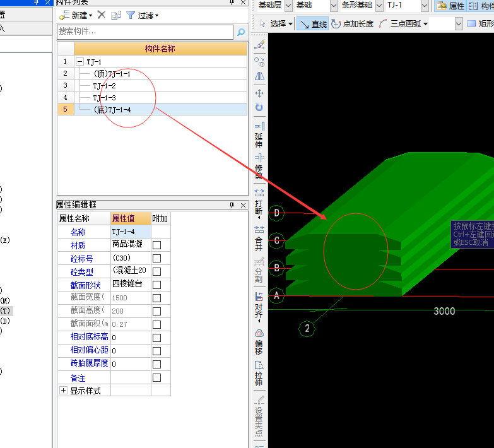
Task: Choose the 合并 merge tool
Action: 259,239
